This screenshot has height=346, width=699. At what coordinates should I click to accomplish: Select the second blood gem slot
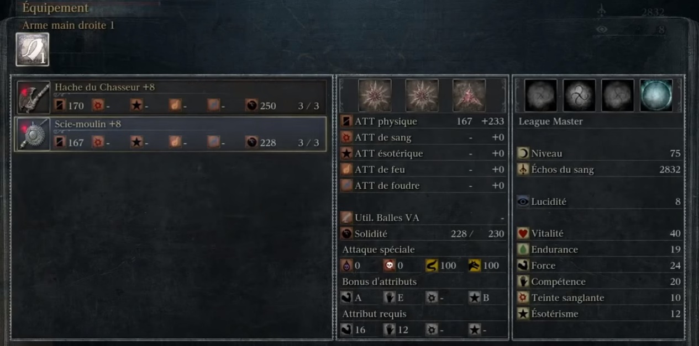pyautogui.click(x=422, y=95)
